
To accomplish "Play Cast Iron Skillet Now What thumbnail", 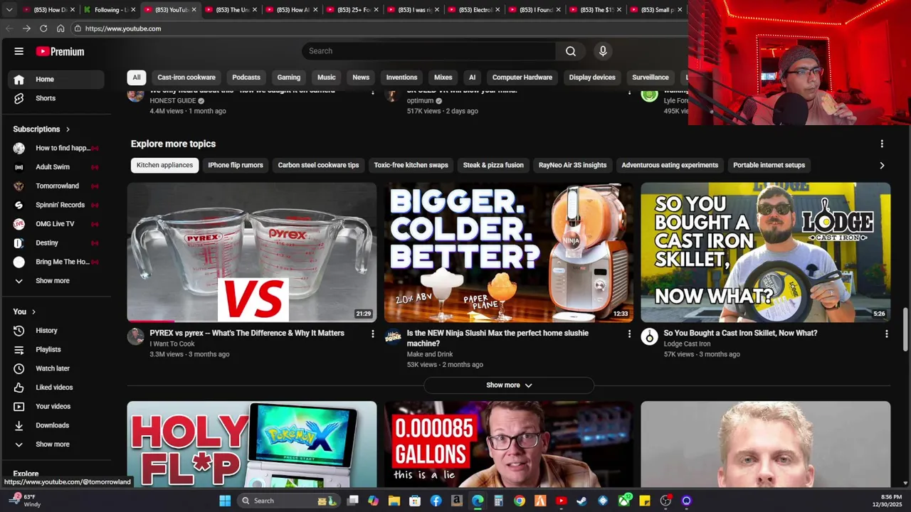I will click(766, 252).
